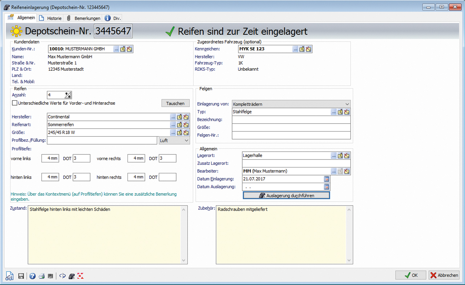This screenshot has width=465, height=285.
Task: Click the red arrows icon in bottom toolbar
Action: [81, 276]
